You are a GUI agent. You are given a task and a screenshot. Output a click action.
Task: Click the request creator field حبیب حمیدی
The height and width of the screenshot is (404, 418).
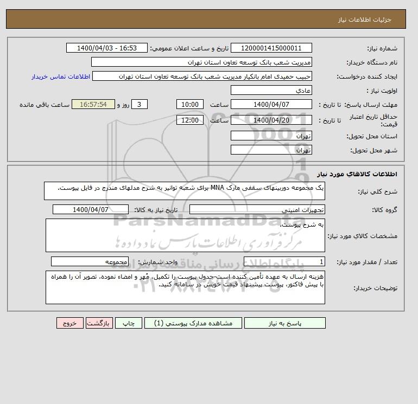(202, 76)
